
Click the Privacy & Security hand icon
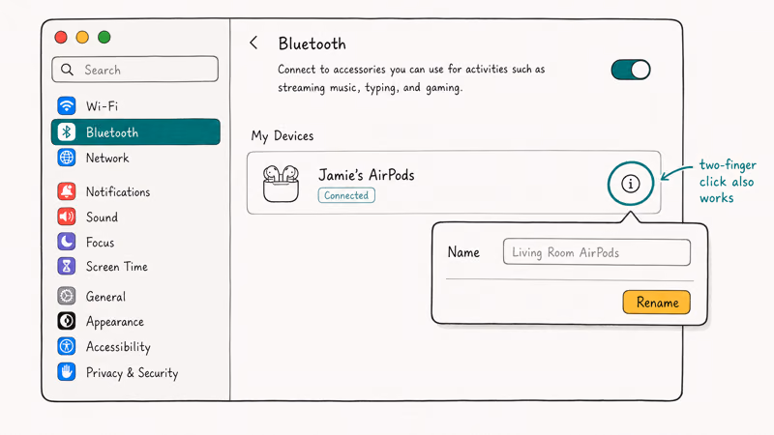[x=67, y=372]
